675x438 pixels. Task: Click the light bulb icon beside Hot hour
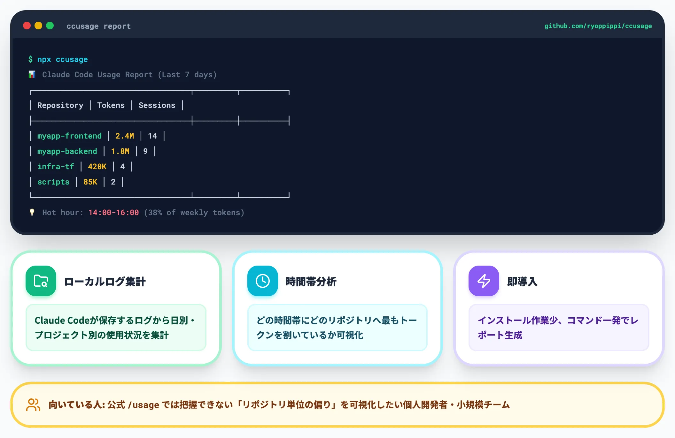(x=32, y=212)
